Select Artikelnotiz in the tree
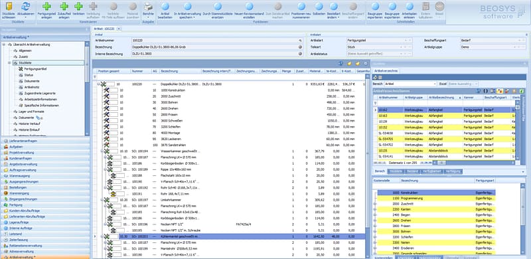531x259 pixels. tap(31, 87)
